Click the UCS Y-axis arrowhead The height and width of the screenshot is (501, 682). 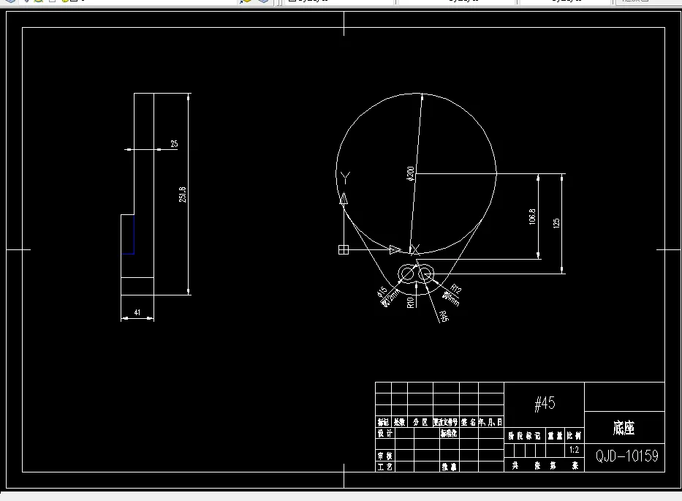click(344, 198)
